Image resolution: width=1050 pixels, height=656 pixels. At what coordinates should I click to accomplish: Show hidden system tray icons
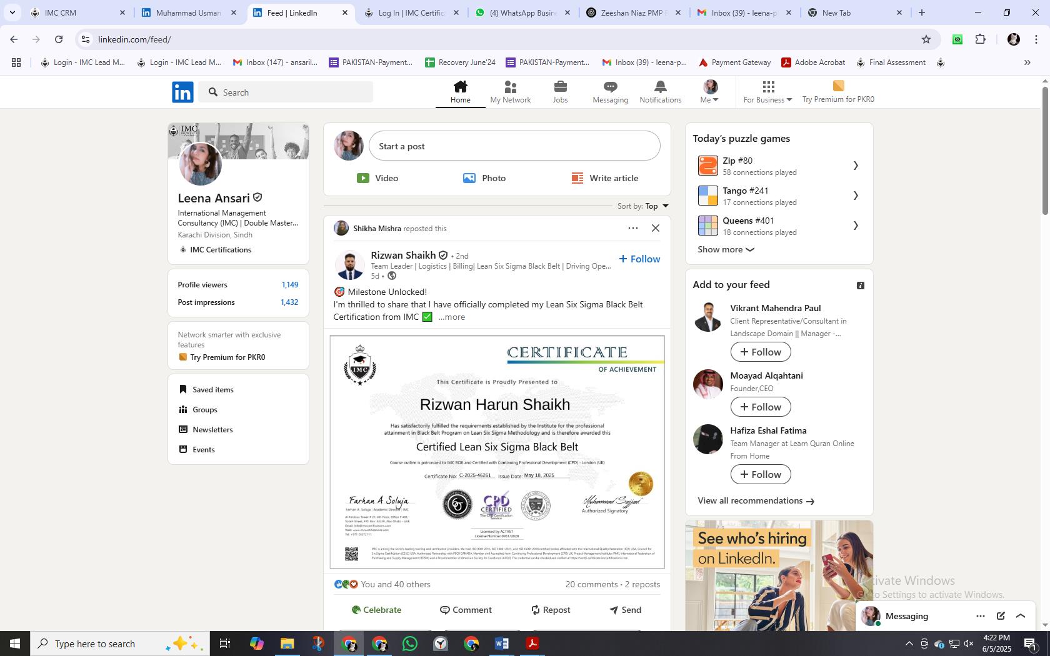[909, 644]
